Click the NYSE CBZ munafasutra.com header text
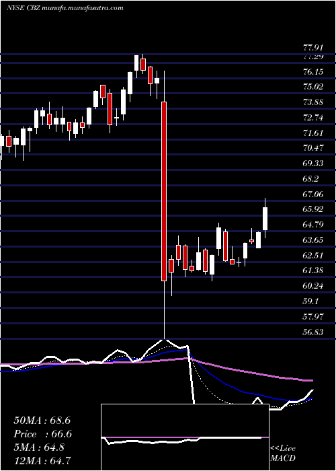Viewport: 336px width, 471px height. coord(65,8)
